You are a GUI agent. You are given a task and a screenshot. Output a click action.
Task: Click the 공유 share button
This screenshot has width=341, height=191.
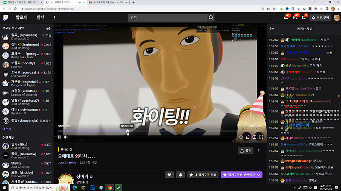click(x=246, y=151)
